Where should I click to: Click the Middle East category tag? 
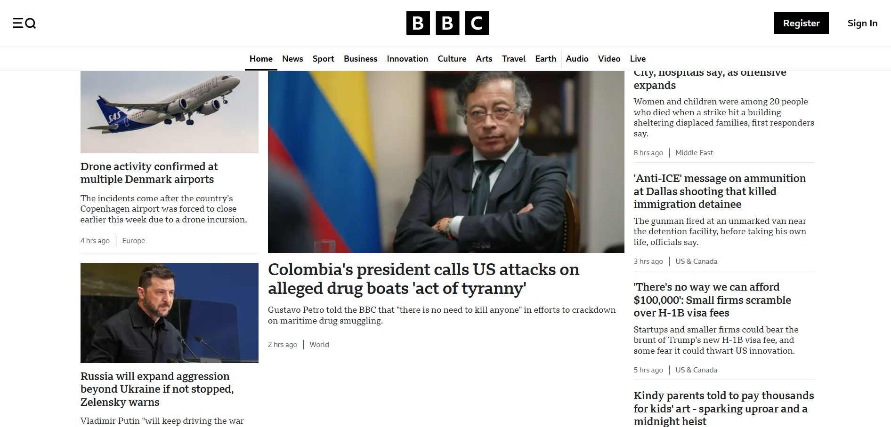click(694, 153)
